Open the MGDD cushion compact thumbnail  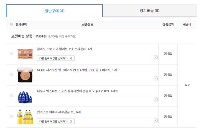pos(25,74)
